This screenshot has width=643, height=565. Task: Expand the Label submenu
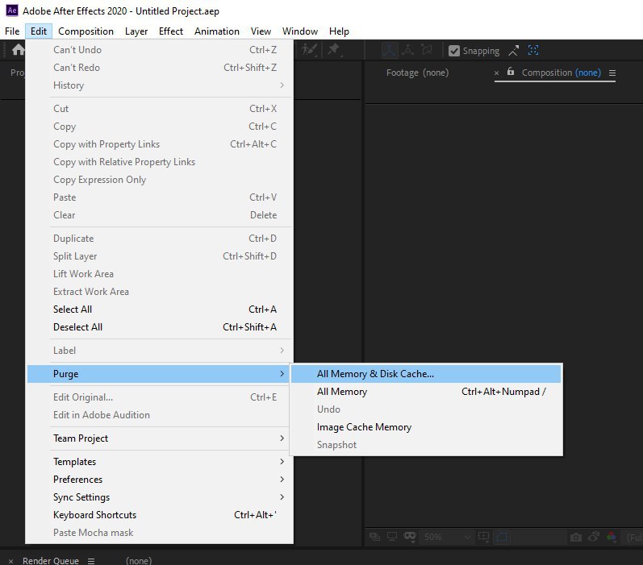click(x=160, y=351)
